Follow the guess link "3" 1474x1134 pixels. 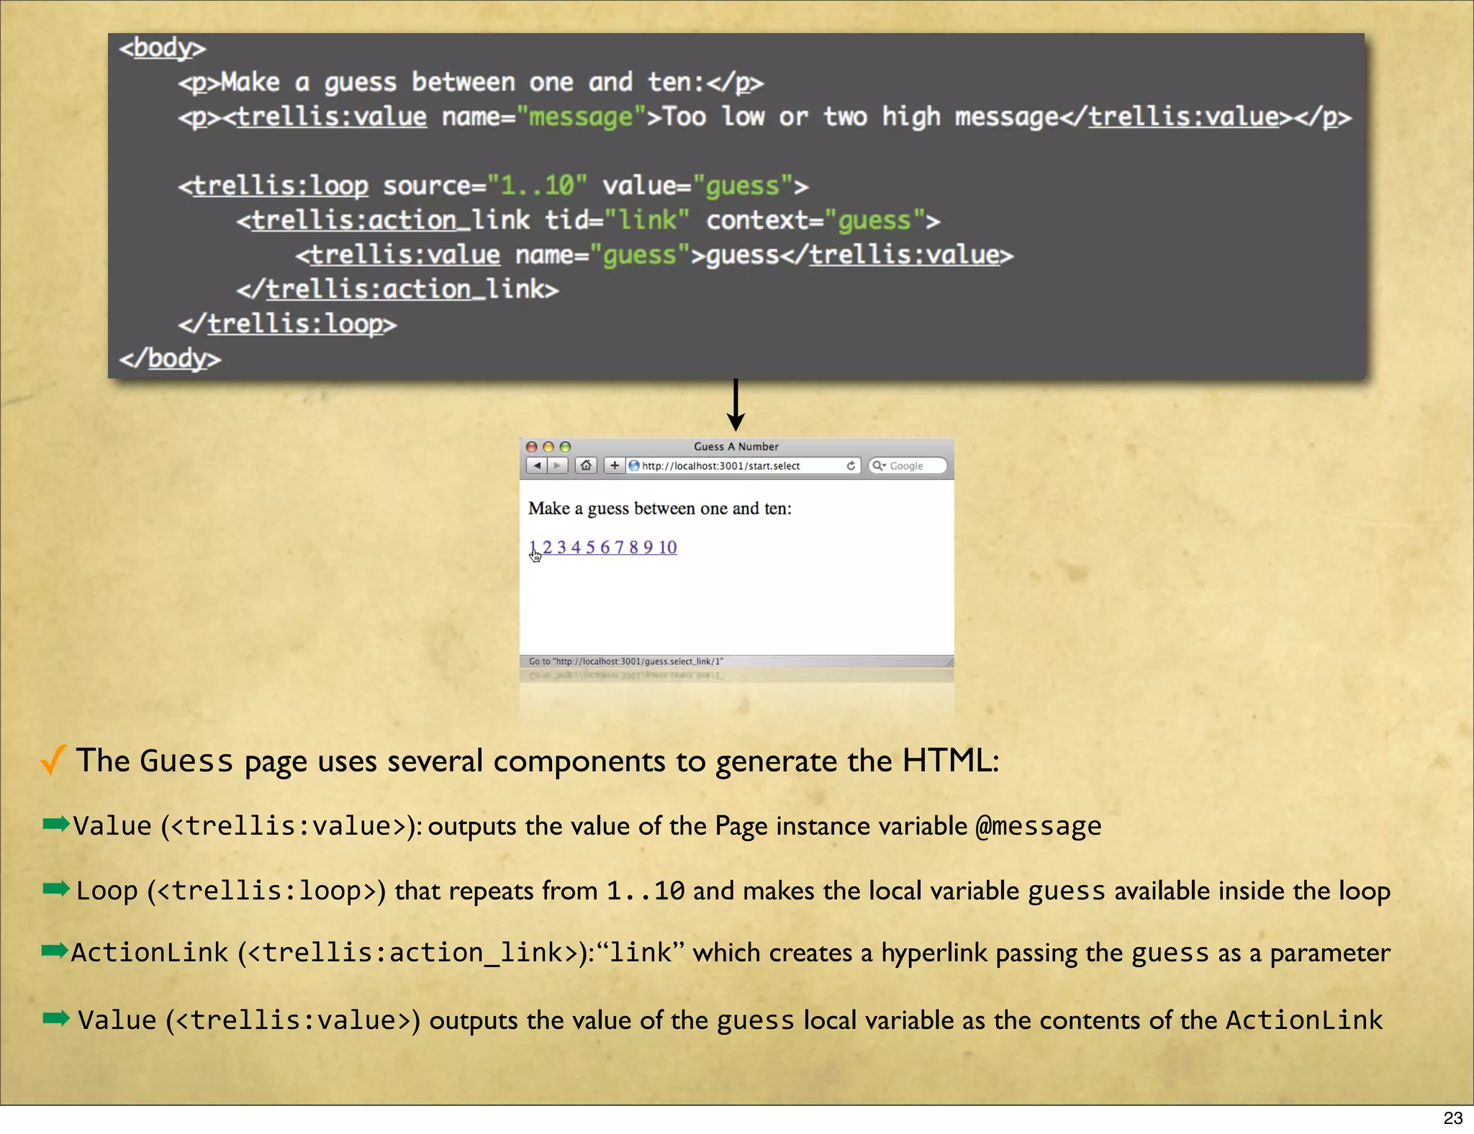(561, 547)
